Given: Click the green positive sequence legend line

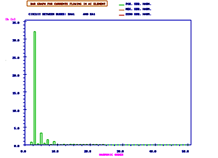Looking at the screenshot, I should [x=122, y=5].
